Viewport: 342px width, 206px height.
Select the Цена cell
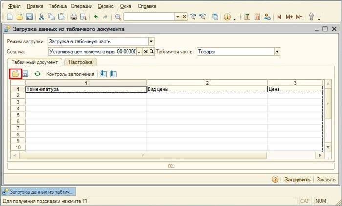[295, 89]
